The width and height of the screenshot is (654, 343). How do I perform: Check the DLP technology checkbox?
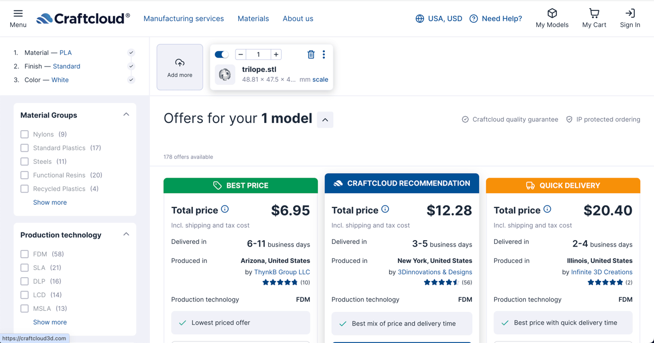pos(25,281)
